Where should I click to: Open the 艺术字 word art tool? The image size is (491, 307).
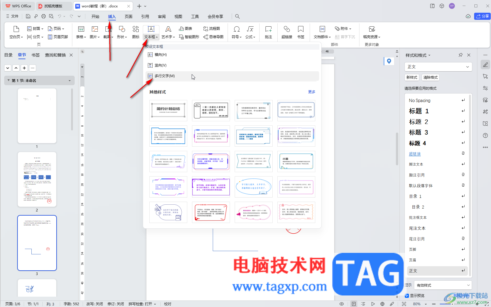[x=168, y=32]
